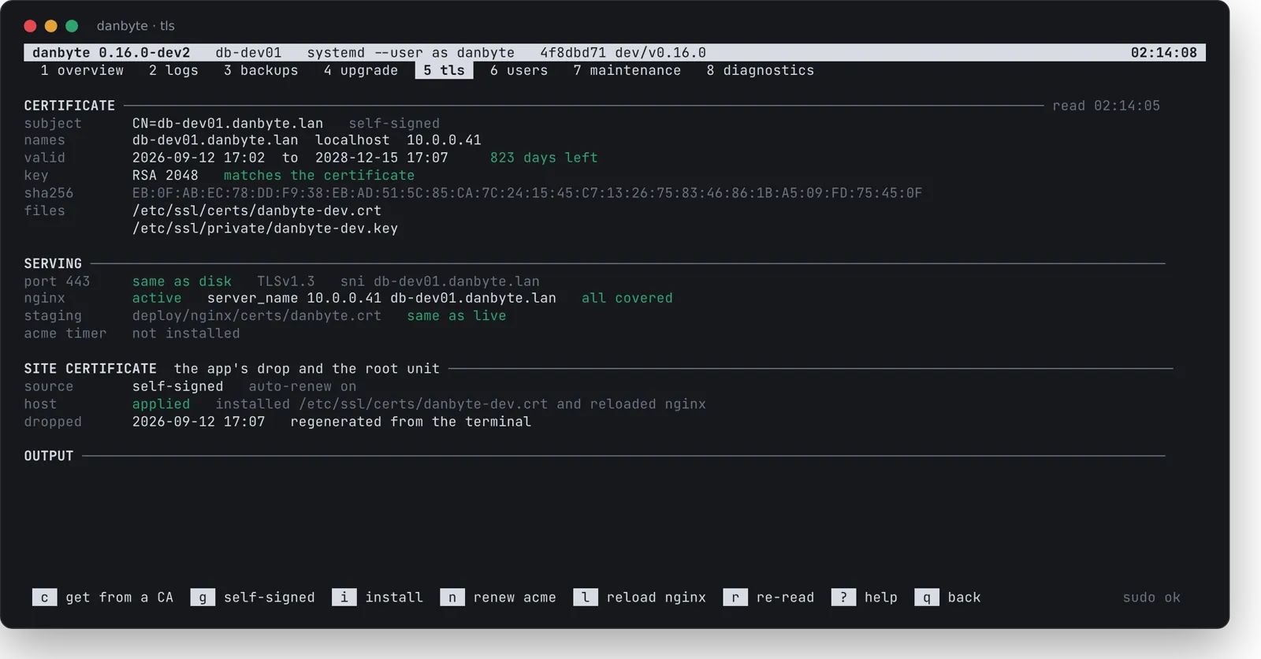Click 'deploy/nginx/certs/danbyte.crt' staging path
The height and width of the screenshot is (659, 1261).
coord(257,315)
